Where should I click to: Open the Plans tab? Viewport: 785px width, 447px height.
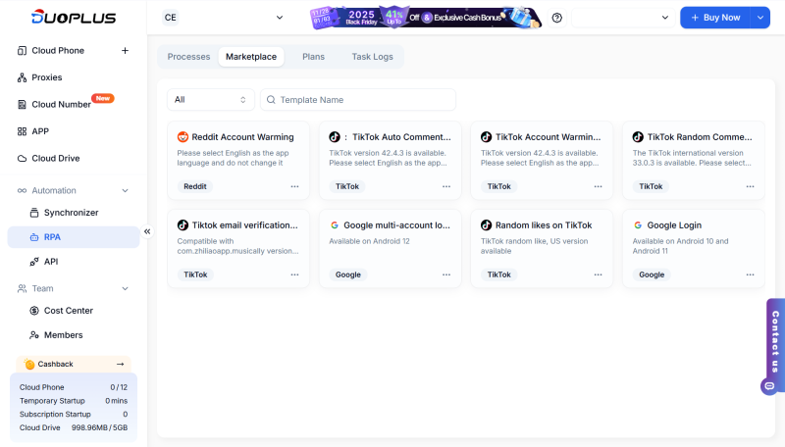(x=313, y=57)
